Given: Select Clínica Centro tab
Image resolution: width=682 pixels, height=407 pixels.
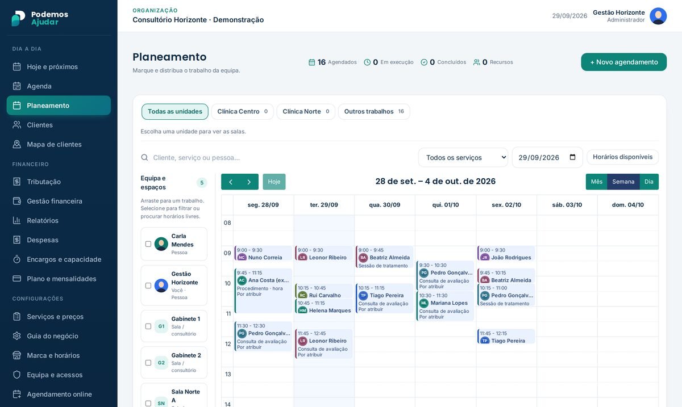Looking at the screenshot, I should [x=242, y=111].
